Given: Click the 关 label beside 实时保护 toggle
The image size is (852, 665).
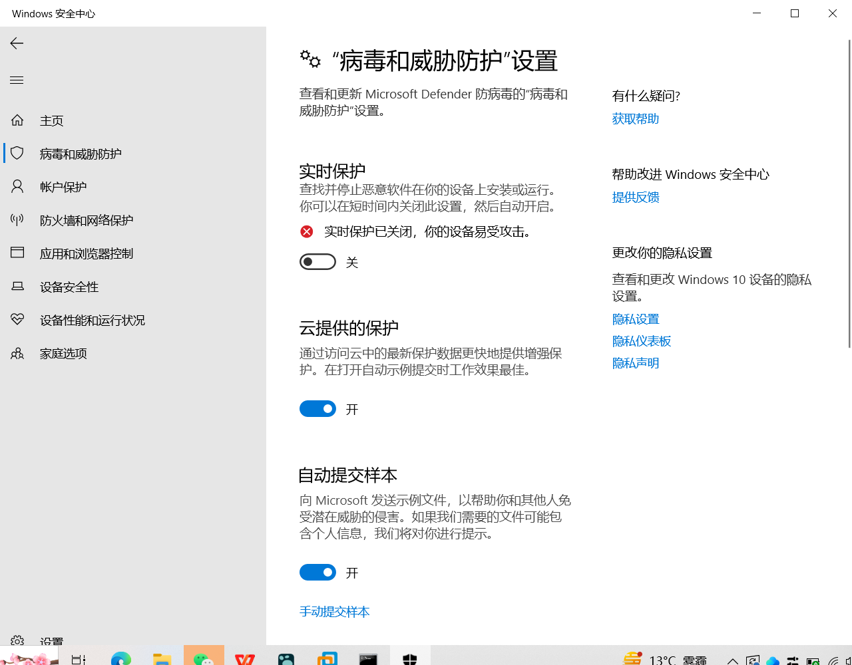Looking at the screenshot, I should (352, 263).
